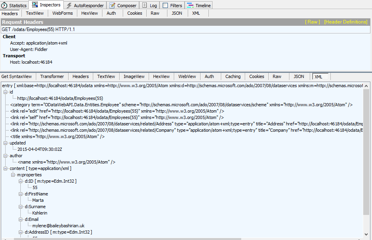Click the [Raw] link in Request Headers
This screenshot has height=240, width=372.
click(313, 22)
